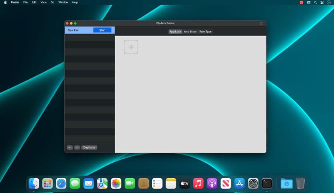
Task: Click the dashed plus box to add an app
Action: [x=131, y=47]
